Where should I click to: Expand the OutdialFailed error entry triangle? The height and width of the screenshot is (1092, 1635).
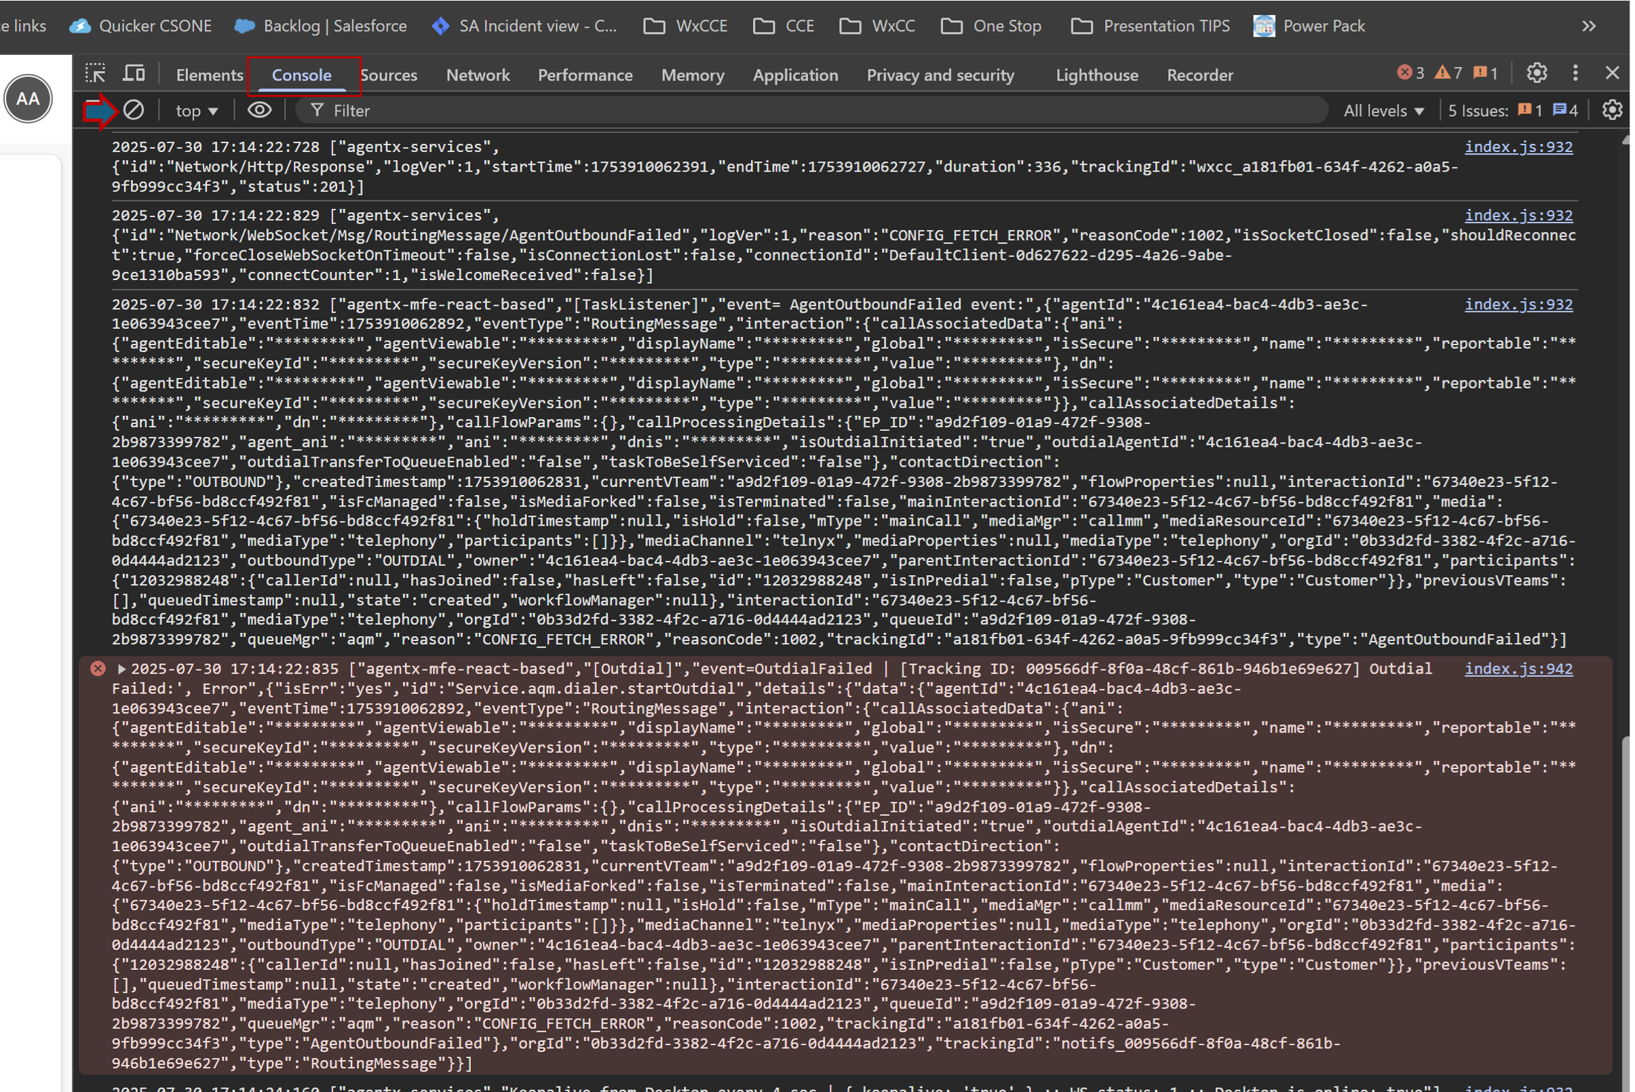121,669
